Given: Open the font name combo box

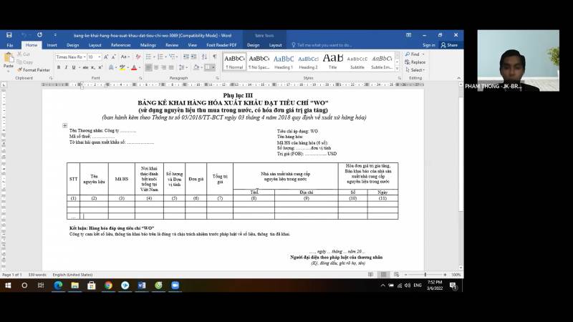Looking at the screenshot, I should pos(69,57).
